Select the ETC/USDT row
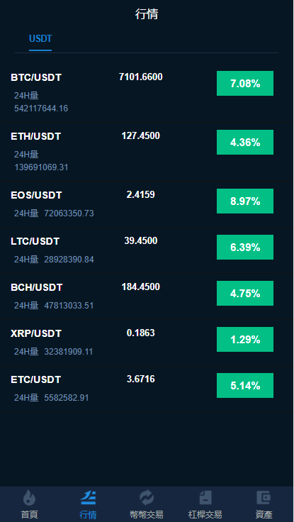 click(x=147, y=389)
